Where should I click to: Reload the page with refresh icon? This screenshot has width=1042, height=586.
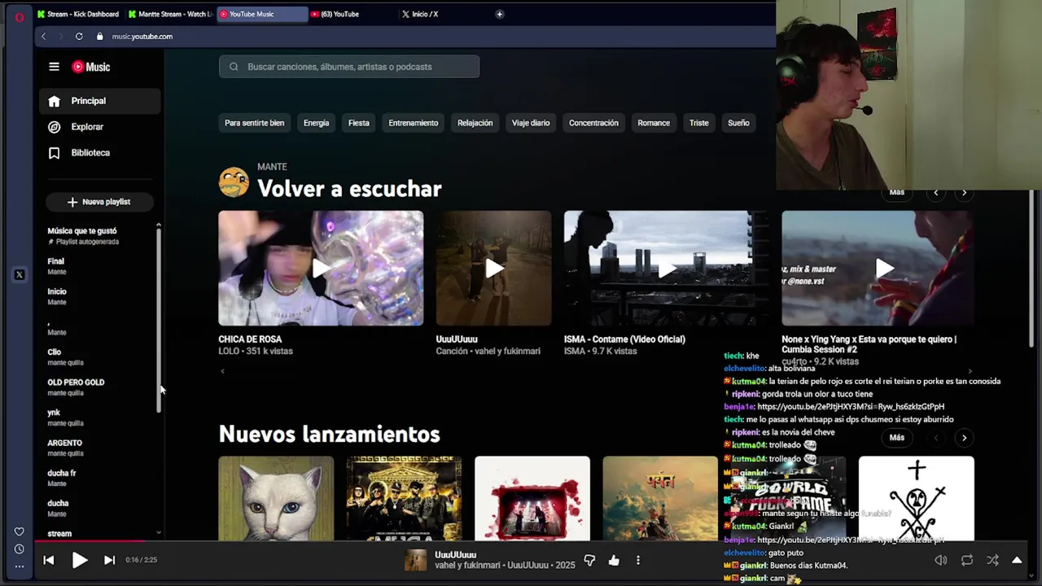point(79,36)
